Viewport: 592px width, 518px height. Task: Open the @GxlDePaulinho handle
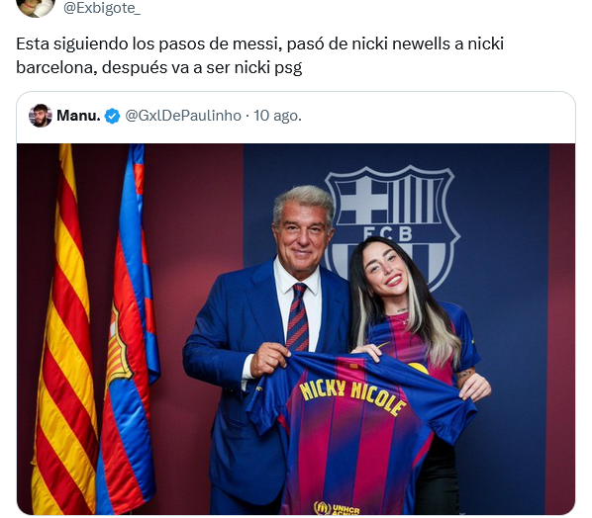click(183, 116)
